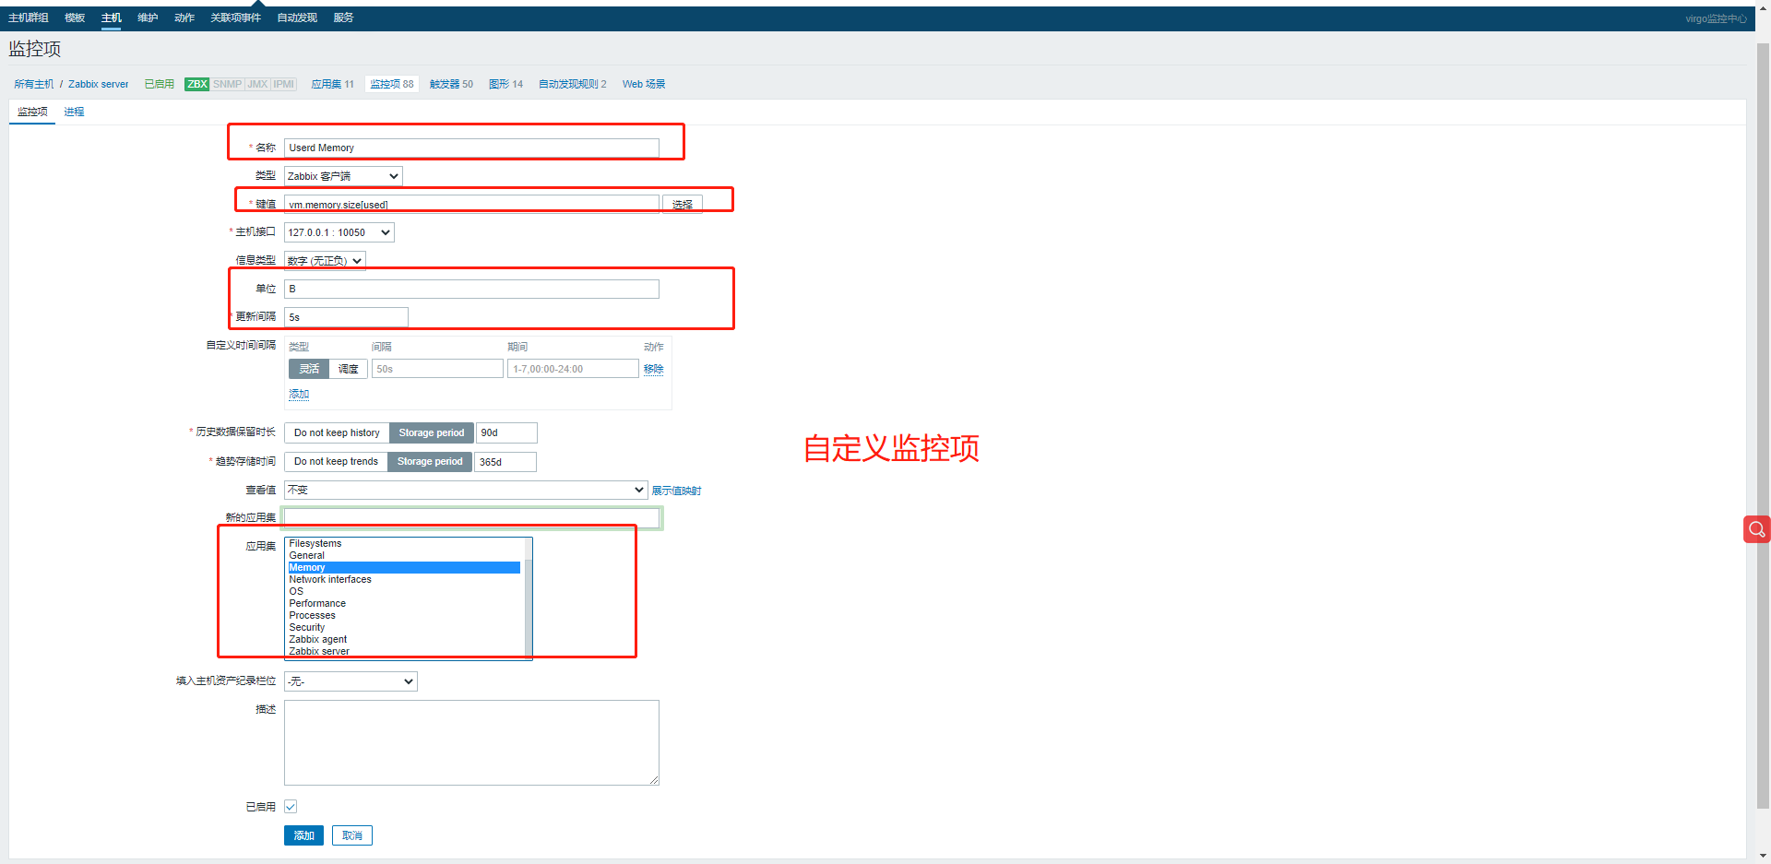Click the 描述 description textarea
Image resolution: width=1771 pixels, height=864 pixels.
[471, 742]
